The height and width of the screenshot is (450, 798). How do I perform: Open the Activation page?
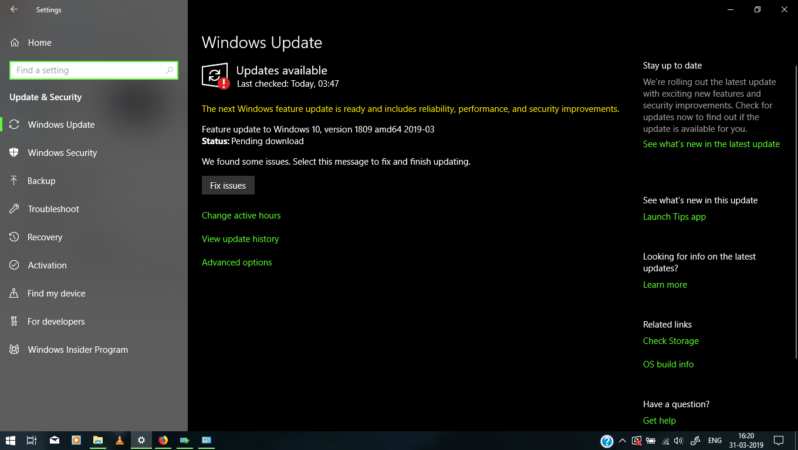94,265
